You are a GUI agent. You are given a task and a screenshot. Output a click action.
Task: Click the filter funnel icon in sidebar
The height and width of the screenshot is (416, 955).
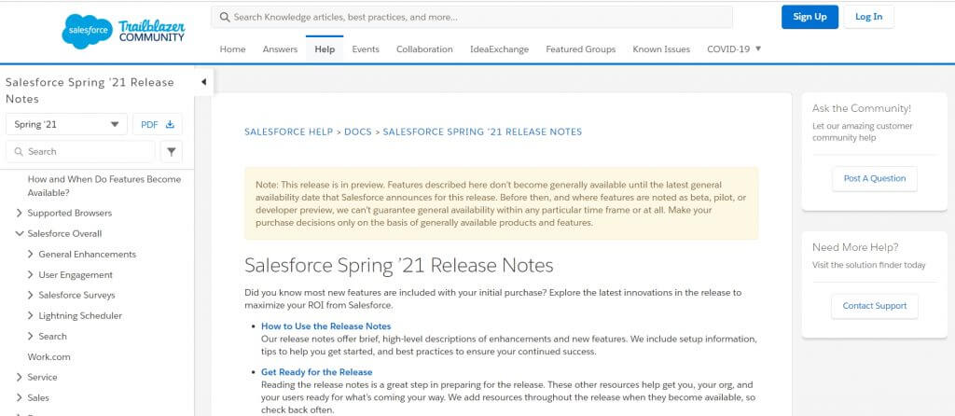tap(172, 152)
